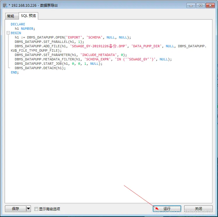Click the END; keyword
Viewport: 218px width, 217px height.
(15, 72)
